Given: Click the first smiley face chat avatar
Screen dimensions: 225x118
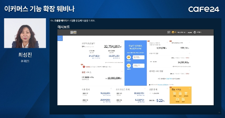Looking at the screenshot, I should coord(128,57).
